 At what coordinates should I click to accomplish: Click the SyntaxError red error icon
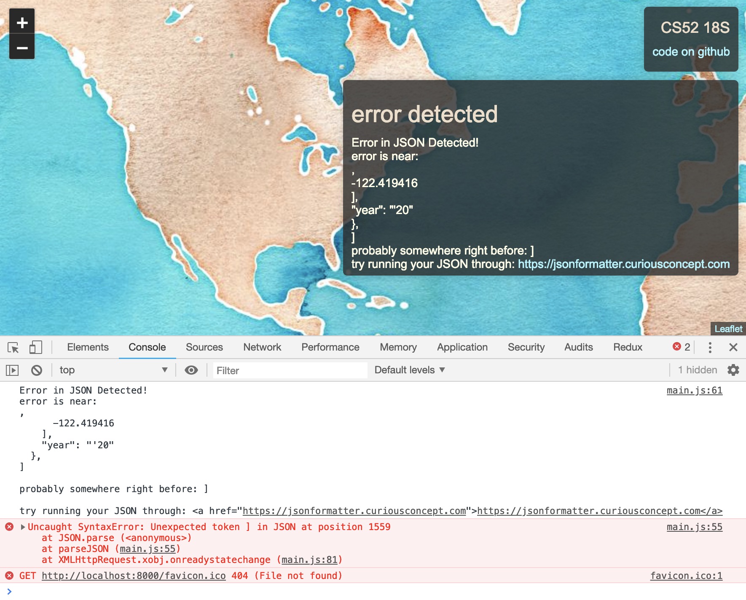(9, 527)
